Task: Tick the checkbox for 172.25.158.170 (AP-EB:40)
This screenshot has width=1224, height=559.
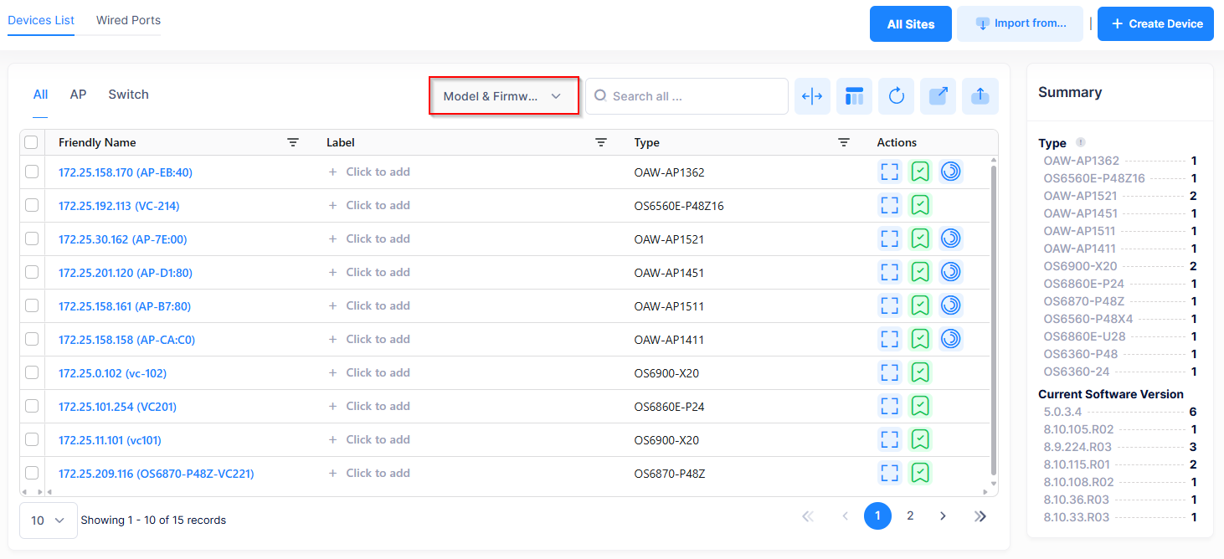Action: tap(32, 172)
